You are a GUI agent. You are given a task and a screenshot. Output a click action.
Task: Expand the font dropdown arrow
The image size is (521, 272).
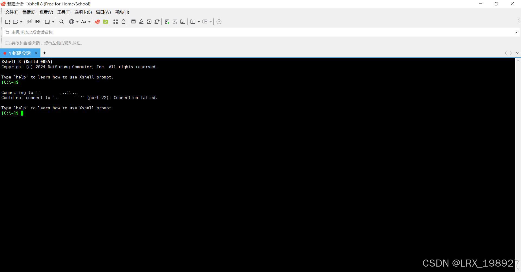[x=89, y=22]
